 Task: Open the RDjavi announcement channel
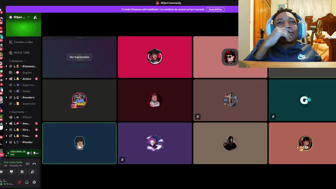tap(23, 117)
